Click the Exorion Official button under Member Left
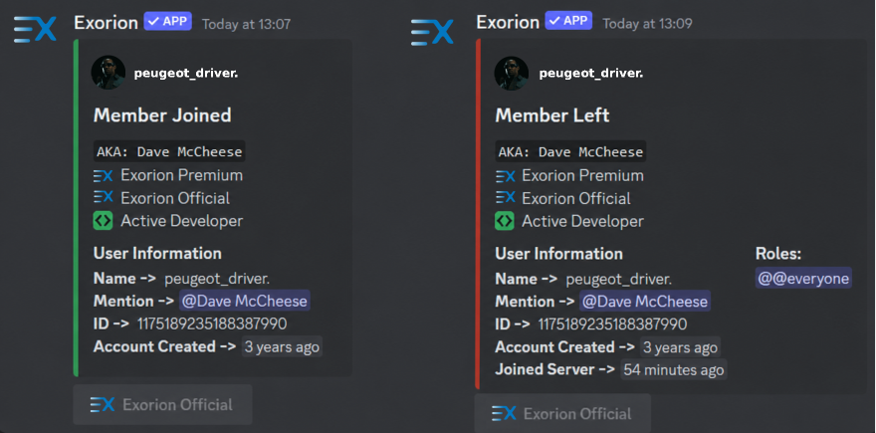The image size is (876, 433). pyautogui.click(x=562, y=413)
